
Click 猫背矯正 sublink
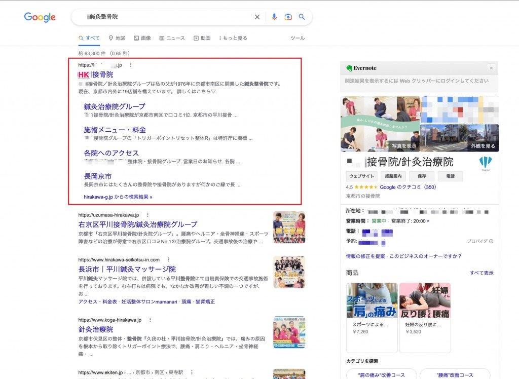click(x=205, y=302)
